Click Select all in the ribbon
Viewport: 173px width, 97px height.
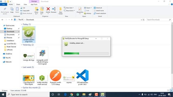(98, 8)
